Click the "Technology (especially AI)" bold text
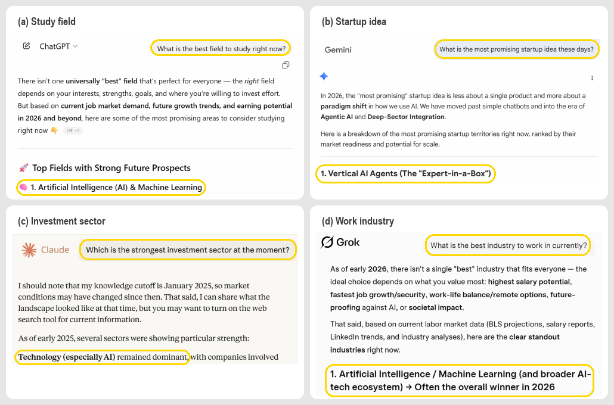 click(67, 357)
